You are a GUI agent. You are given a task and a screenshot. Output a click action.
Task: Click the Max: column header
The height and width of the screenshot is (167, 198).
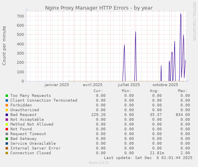[182, 91]
